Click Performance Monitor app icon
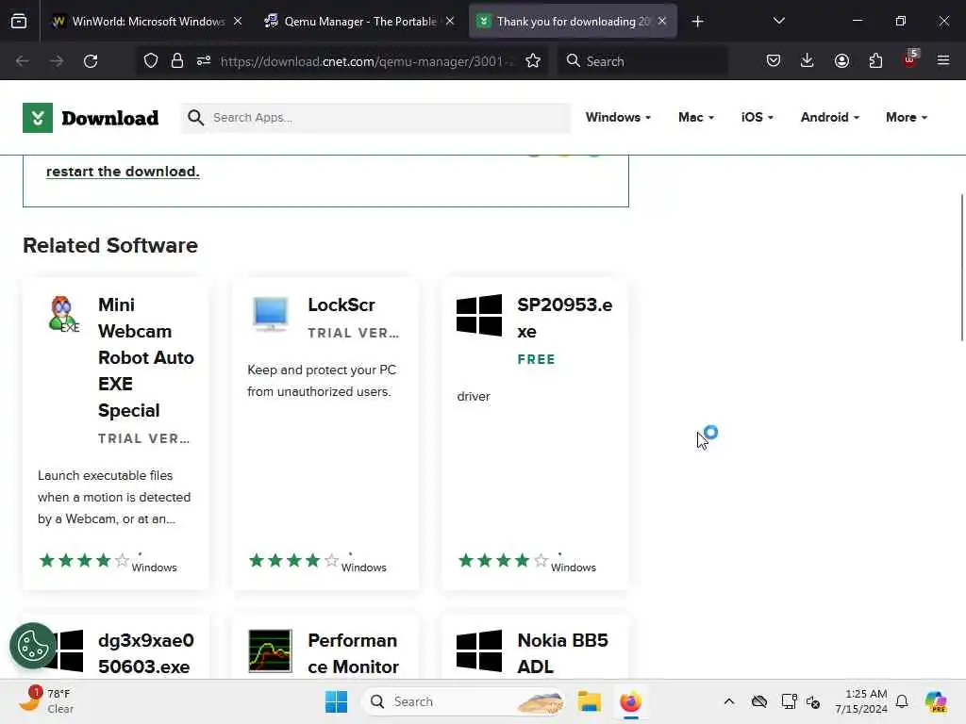 [270, 650]
